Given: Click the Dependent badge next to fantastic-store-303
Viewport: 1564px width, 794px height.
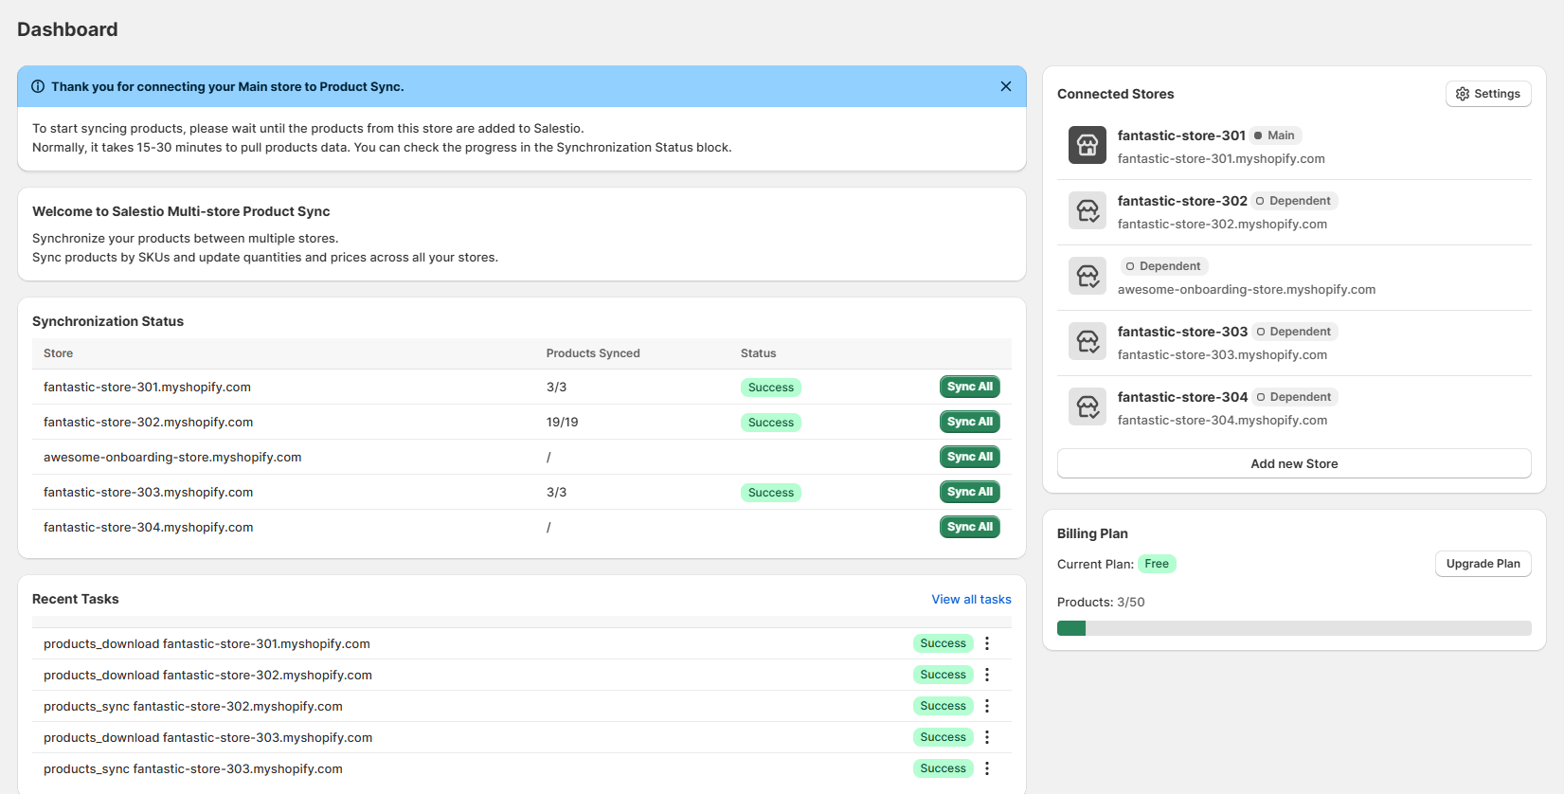Looking at the screenshot, I should [1294, 332].
